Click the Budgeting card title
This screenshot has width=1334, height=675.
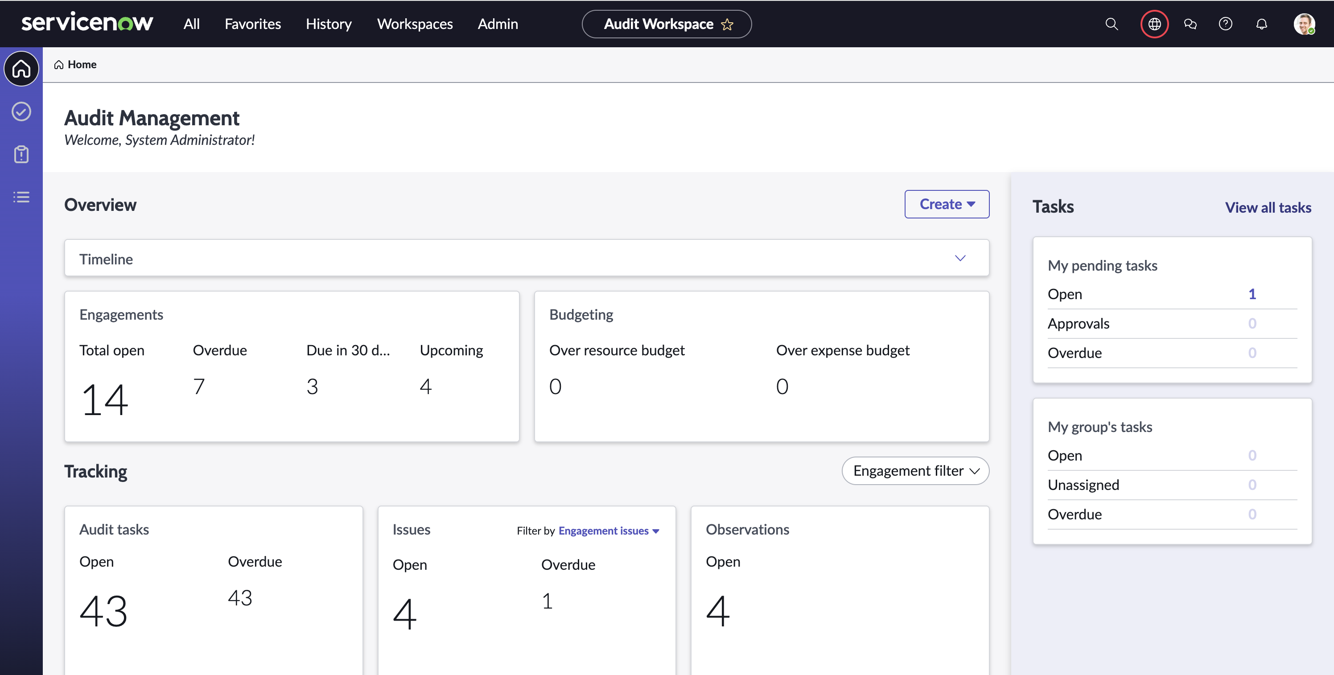pyautogui.click(x=581, y=314)
